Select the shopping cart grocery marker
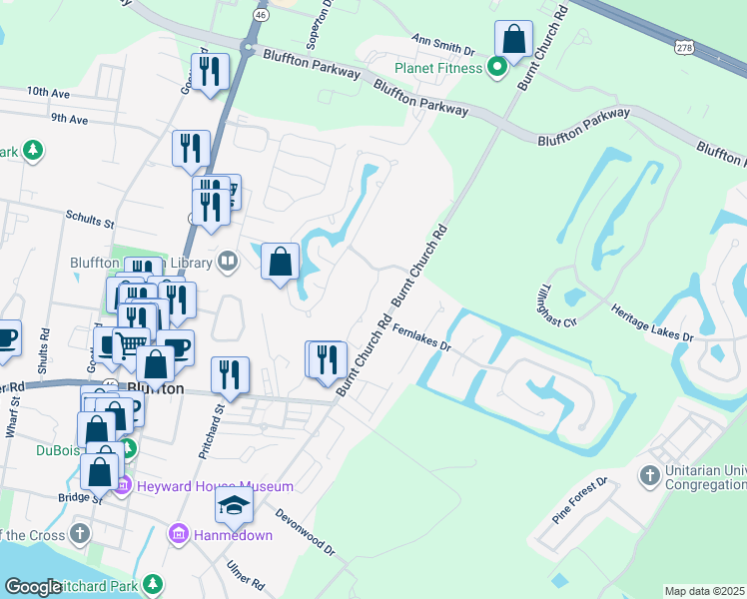Image resolution: width=747 pixels, height=599 pixels. click(x=130, y=346)
